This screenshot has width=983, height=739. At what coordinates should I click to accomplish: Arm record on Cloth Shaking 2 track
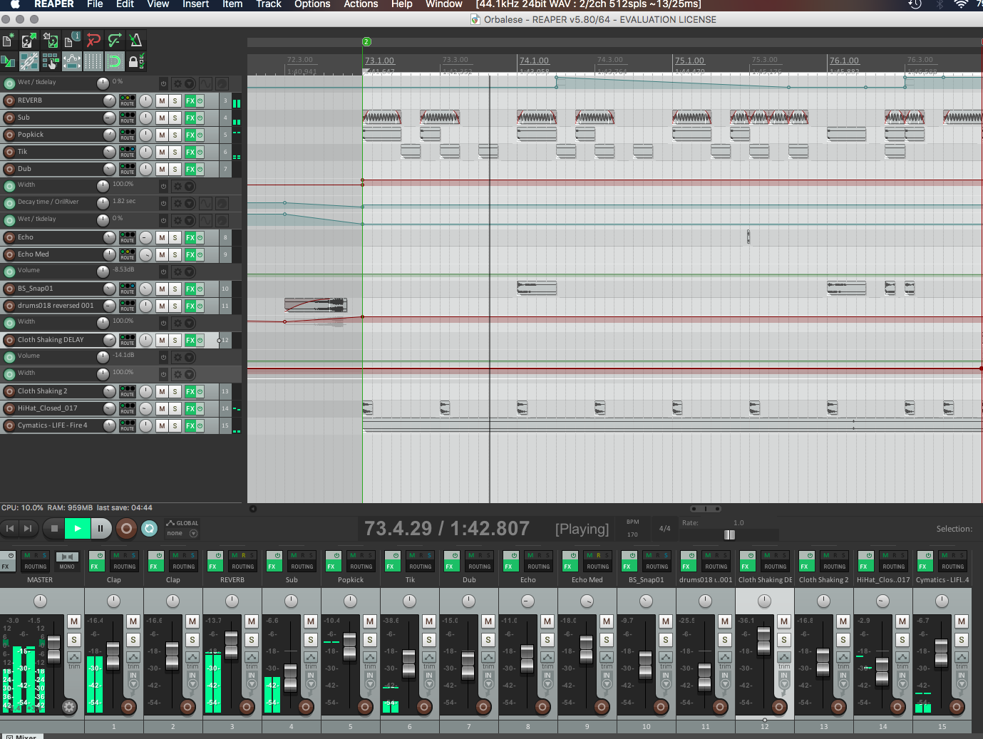pyautogui.click(x=9, y=391)
